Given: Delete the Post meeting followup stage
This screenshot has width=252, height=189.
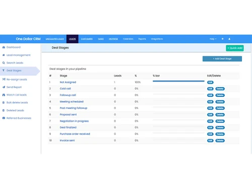Looking at the screenshot, I should pos(220,108).
